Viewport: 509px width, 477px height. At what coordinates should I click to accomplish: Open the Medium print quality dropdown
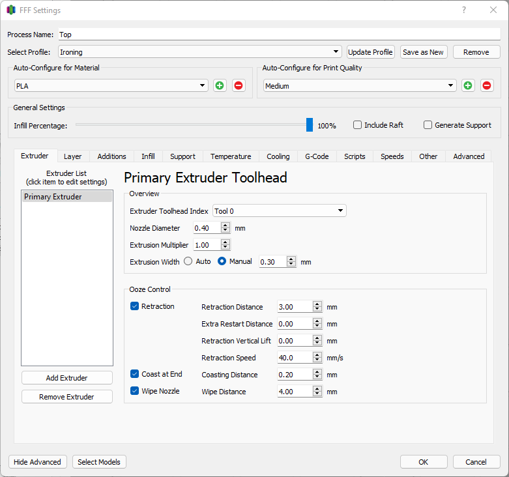pos(360,85)
